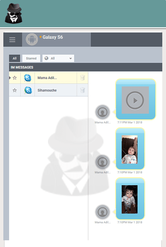Click Skype icon in Mama Adil row
The image size is (166, 247).
click(x=28, y=78)
